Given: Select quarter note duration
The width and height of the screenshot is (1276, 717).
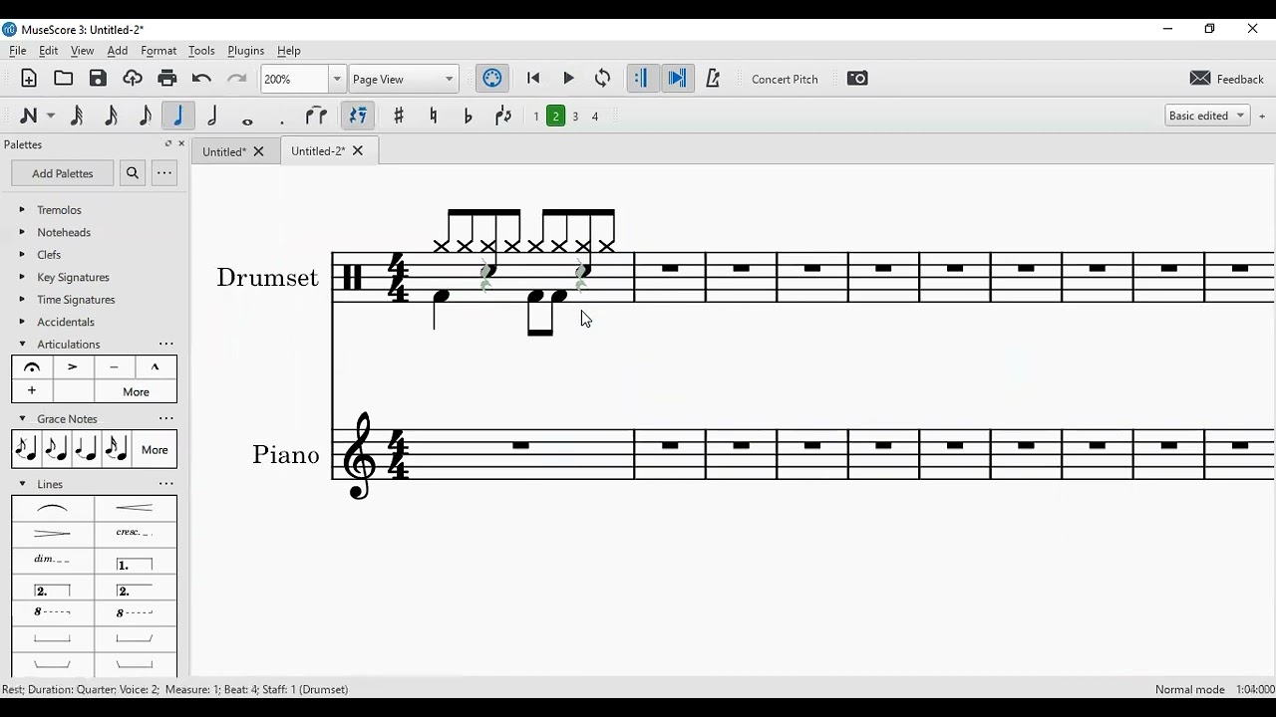Looking at the screenshot, I should (178, 116).
